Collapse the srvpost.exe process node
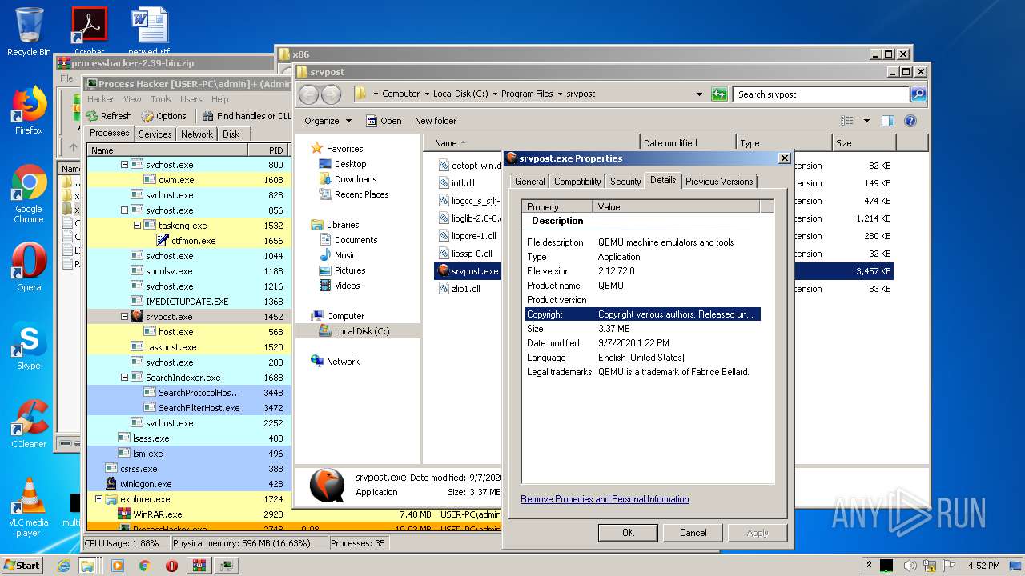This screenshot has width=1025, height=576. (124, 317)
